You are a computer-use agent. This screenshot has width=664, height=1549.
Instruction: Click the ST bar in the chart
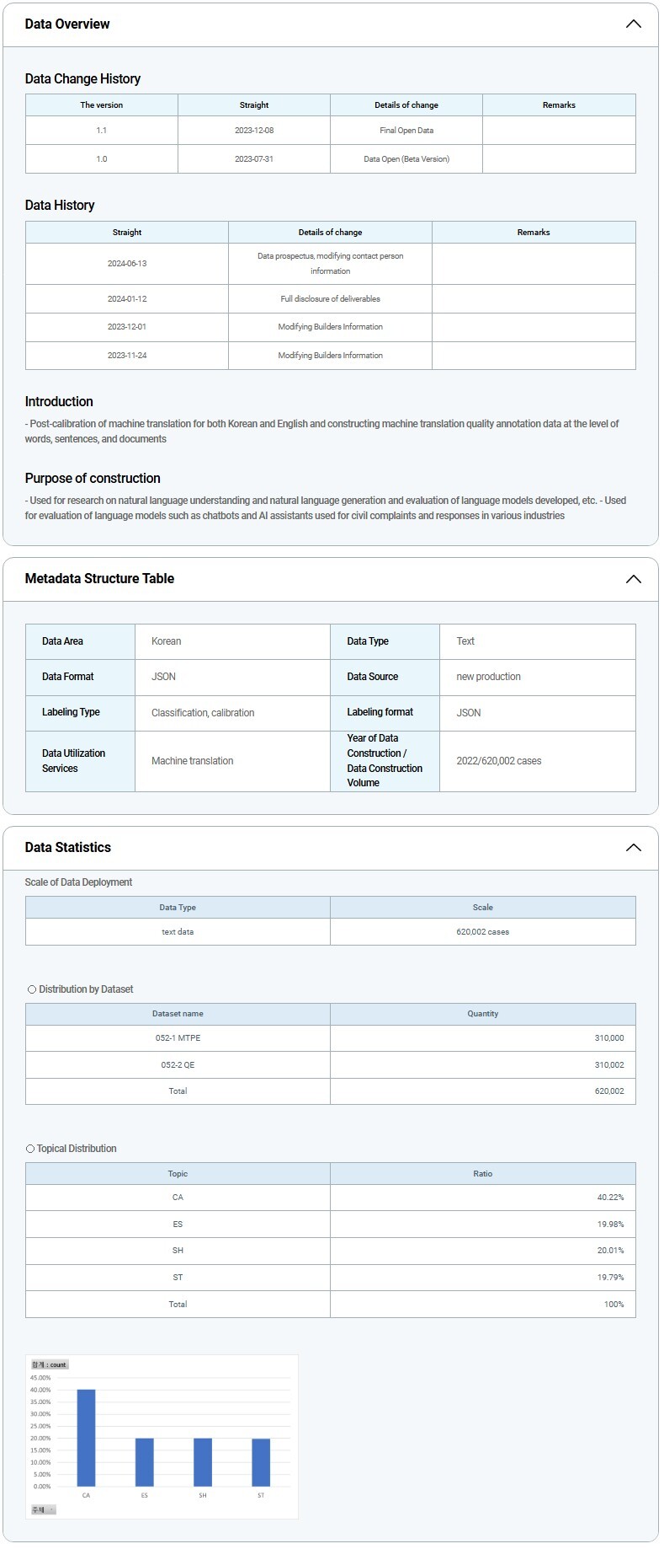click(x=261, y=1462)
